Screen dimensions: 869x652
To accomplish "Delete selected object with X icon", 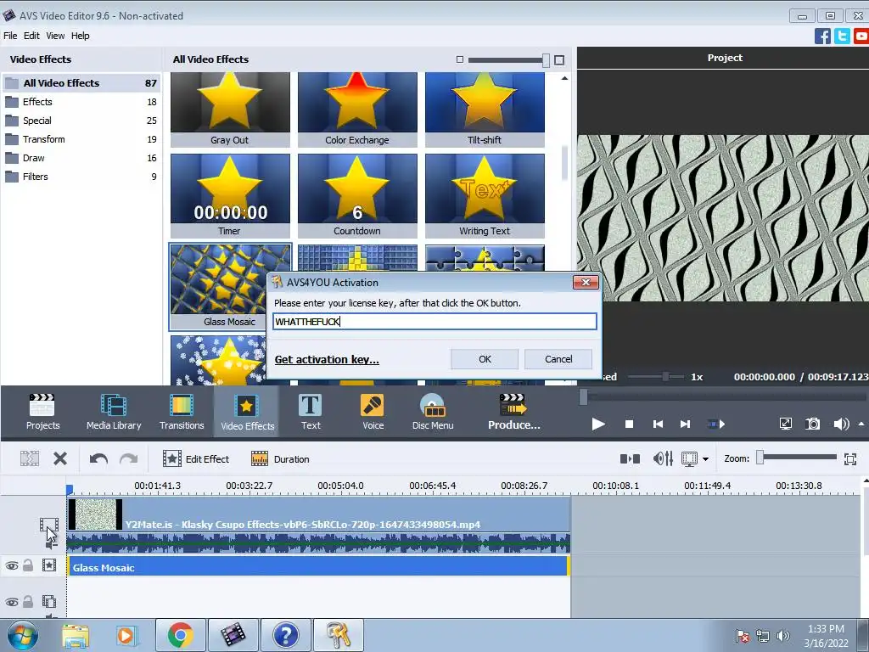I will point(60,458).
